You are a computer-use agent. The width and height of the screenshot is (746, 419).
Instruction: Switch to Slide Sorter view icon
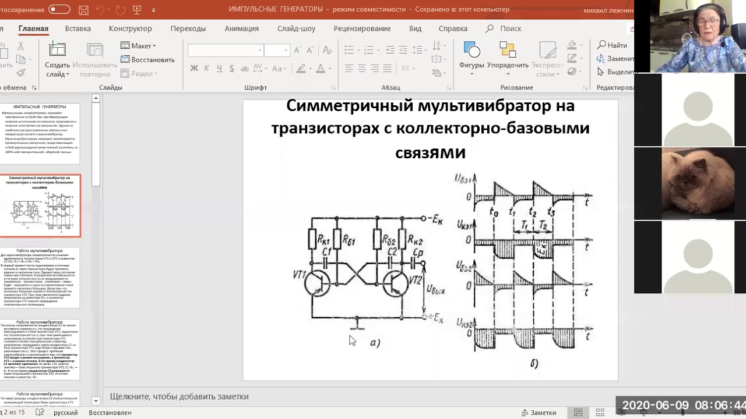(x=600, y=413)
